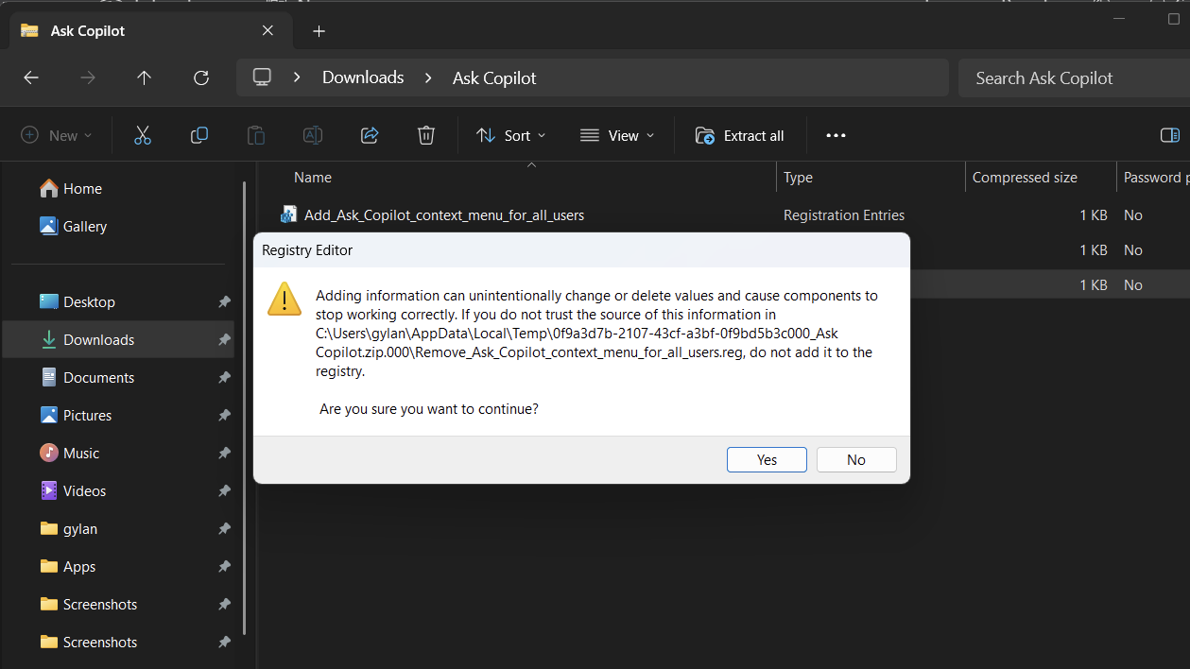Close the Ask Copilot tab
Viewport: 1190px width, 669px height.
[268, 30]
